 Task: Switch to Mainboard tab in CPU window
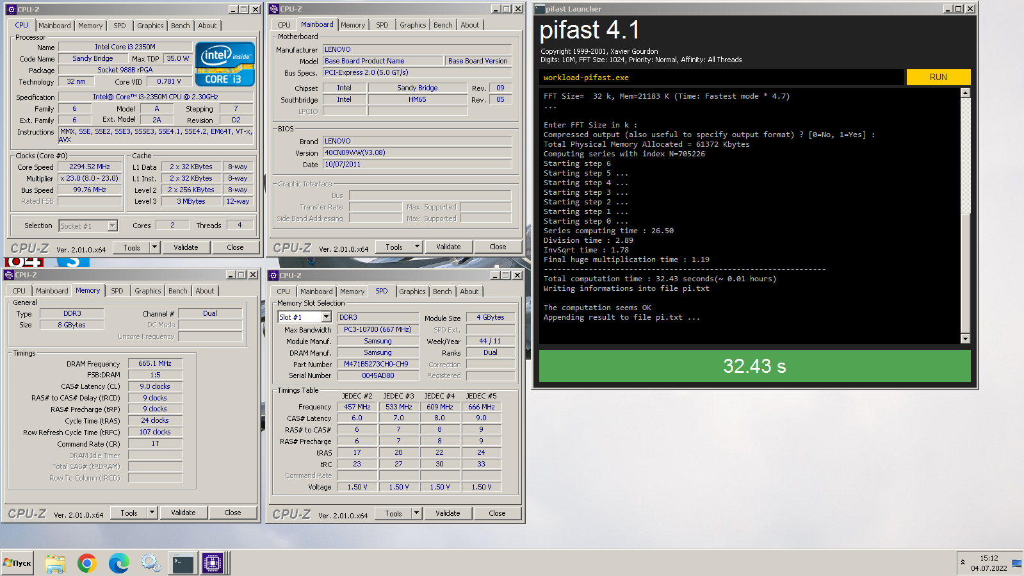tap(54, 26)
